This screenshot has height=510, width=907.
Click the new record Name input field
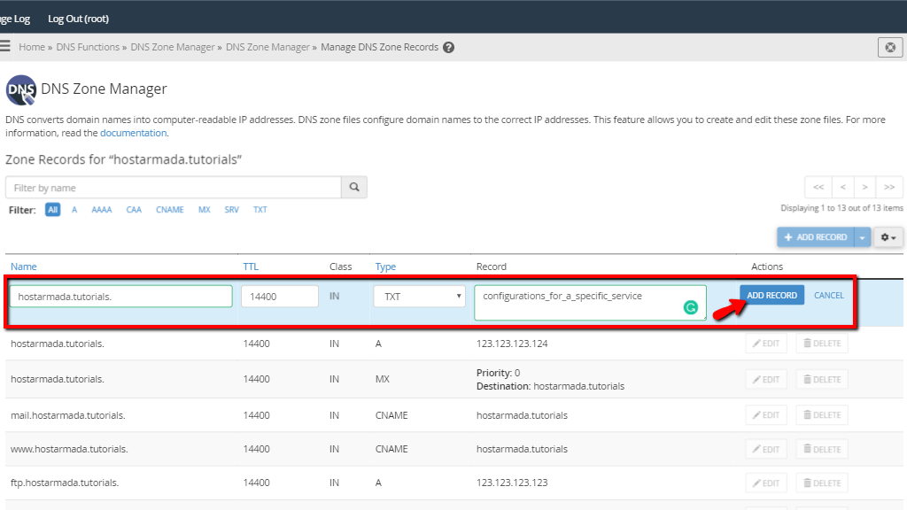pos(120,297)
